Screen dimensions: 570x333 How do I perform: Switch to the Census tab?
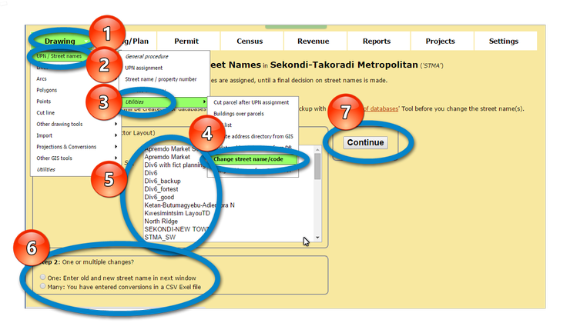click(x=250, y=41)
